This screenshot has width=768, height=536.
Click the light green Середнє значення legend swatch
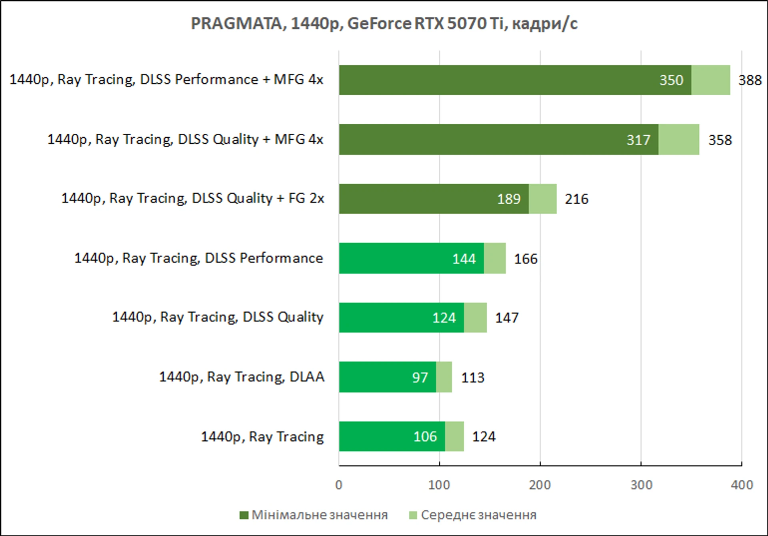[413, 515]
